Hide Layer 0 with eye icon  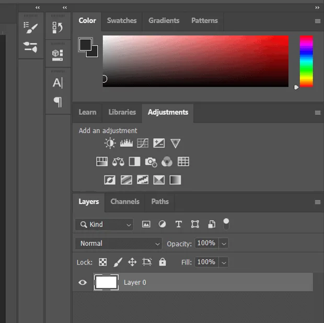83,282
